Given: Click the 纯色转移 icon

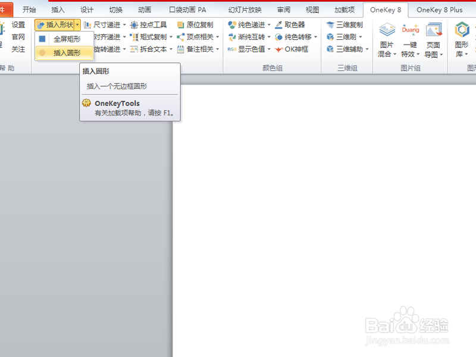Looking at the screenshot, I should (278, 37).
